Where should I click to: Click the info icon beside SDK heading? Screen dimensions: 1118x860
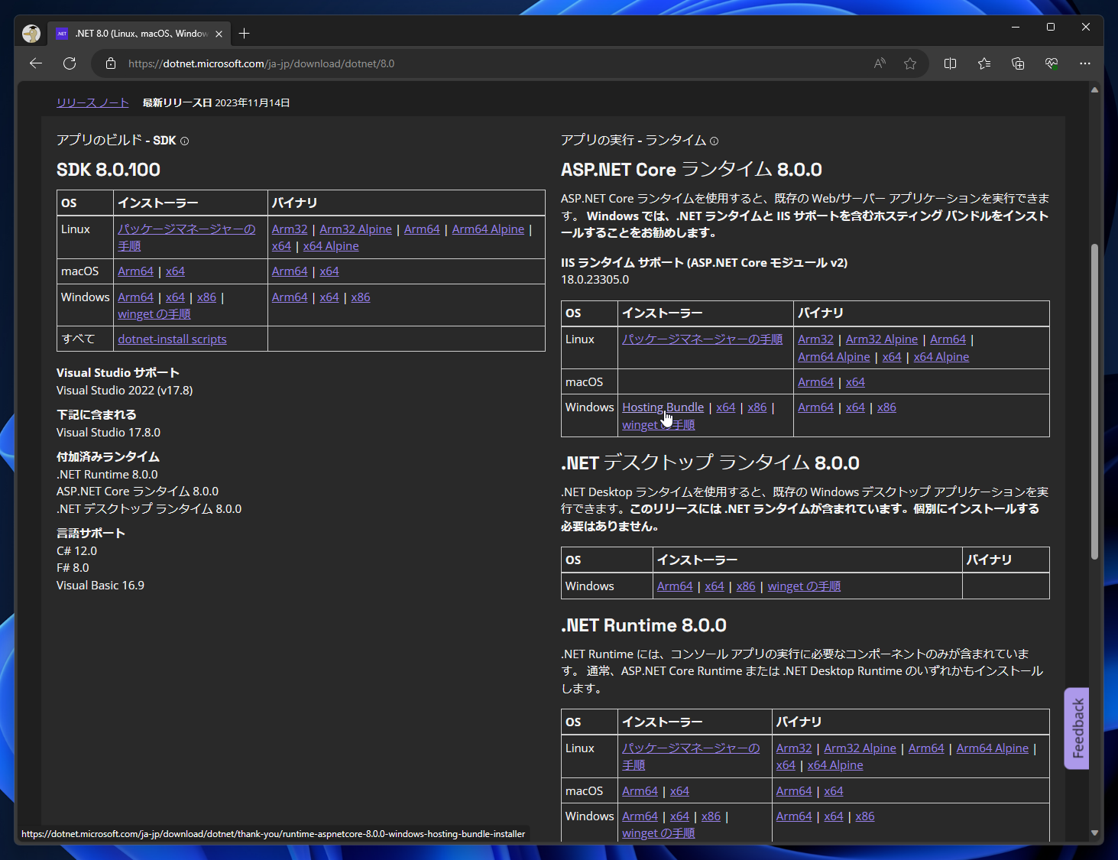[184, 141]
